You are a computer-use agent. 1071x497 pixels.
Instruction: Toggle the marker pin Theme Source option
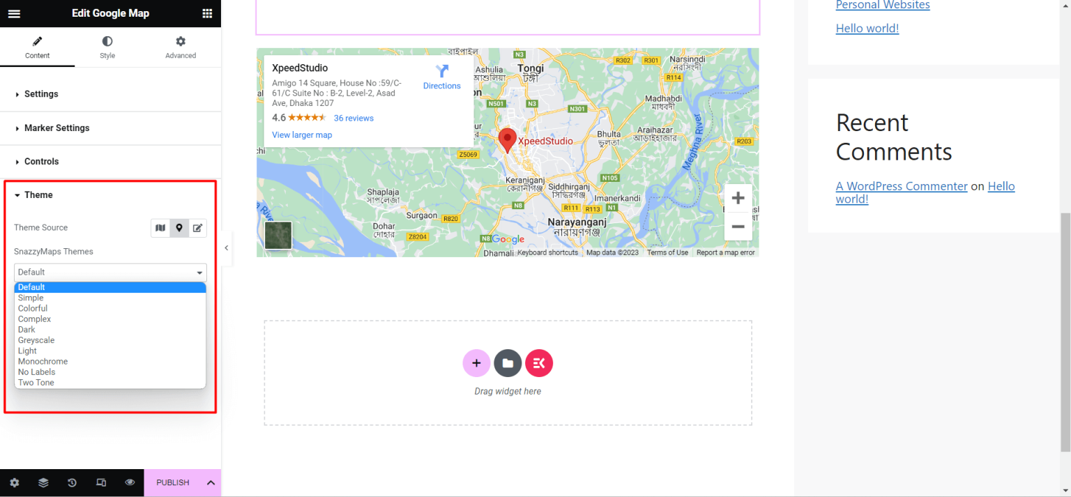[x=178, y=228]
